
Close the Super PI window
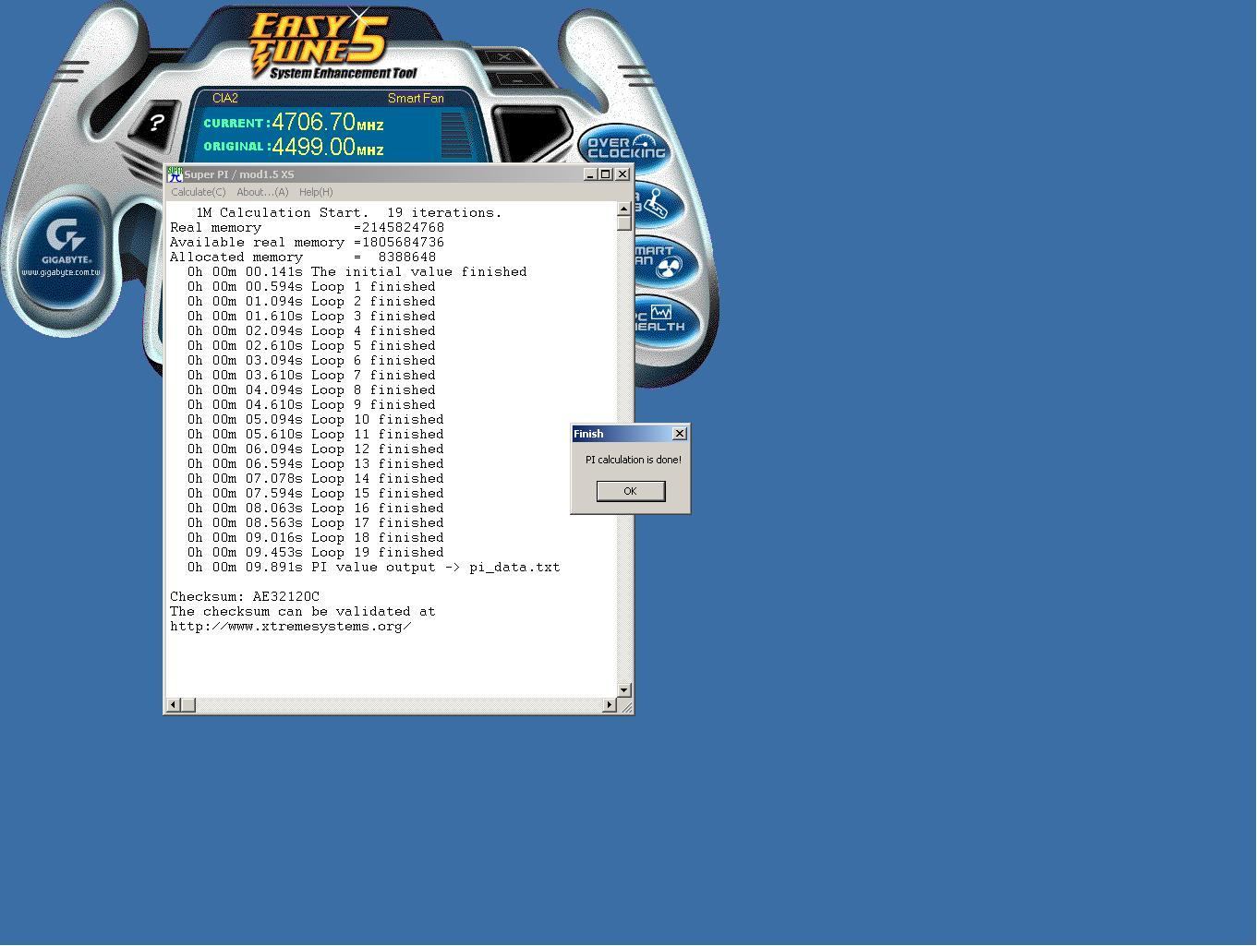pos(622,174)
